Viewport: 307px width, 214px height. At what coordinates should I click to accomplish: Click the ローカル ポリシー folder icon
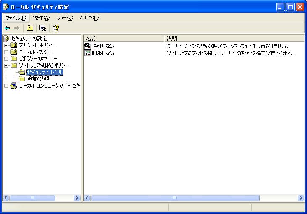click(14, 52)
